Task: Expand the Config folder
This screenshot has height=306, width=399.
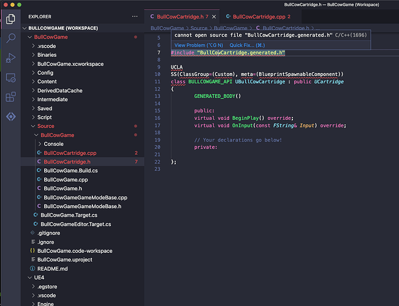Action: point(45,72)
